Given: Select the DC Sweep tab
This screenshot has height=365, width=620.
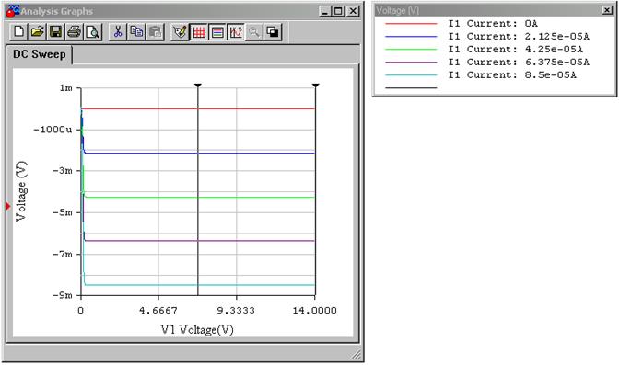Looking at the screenshot, I should point(39,54).
